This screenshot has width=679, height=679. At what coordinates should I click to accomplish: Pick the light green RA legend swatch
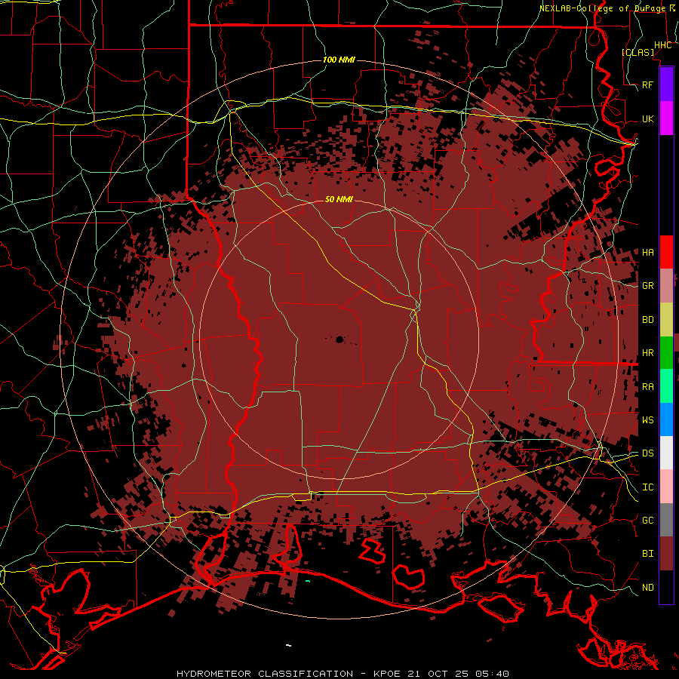(666, 386)
